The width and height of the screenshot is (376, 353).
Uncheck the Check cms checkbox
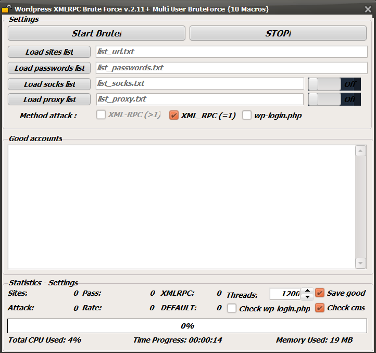tap(320, 308)
